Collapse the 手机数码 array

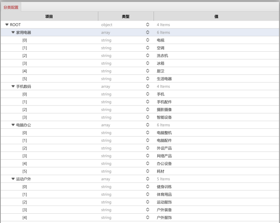[x=13, y=86]
